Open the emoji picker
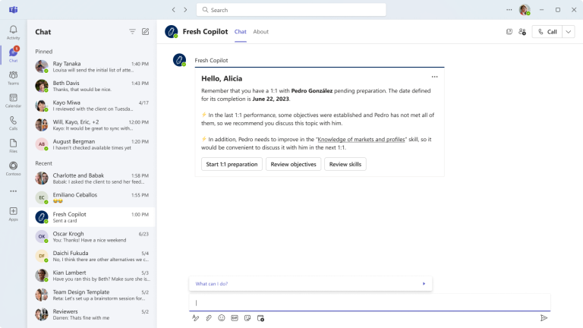Image resolution: width=583 pixels, height=328 pixels. 222,318
